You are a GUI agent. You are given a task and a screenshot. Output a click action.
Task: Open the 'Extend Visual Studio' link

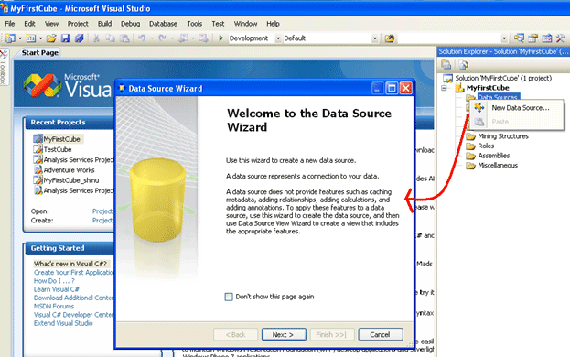(x=63, y=323)
